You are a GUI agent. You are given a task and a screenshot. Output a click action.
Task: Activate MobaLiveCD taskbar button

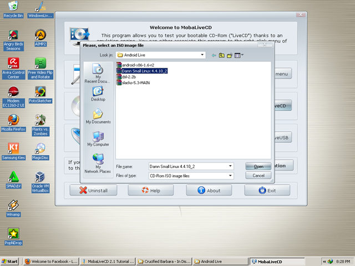coord(277,262)
